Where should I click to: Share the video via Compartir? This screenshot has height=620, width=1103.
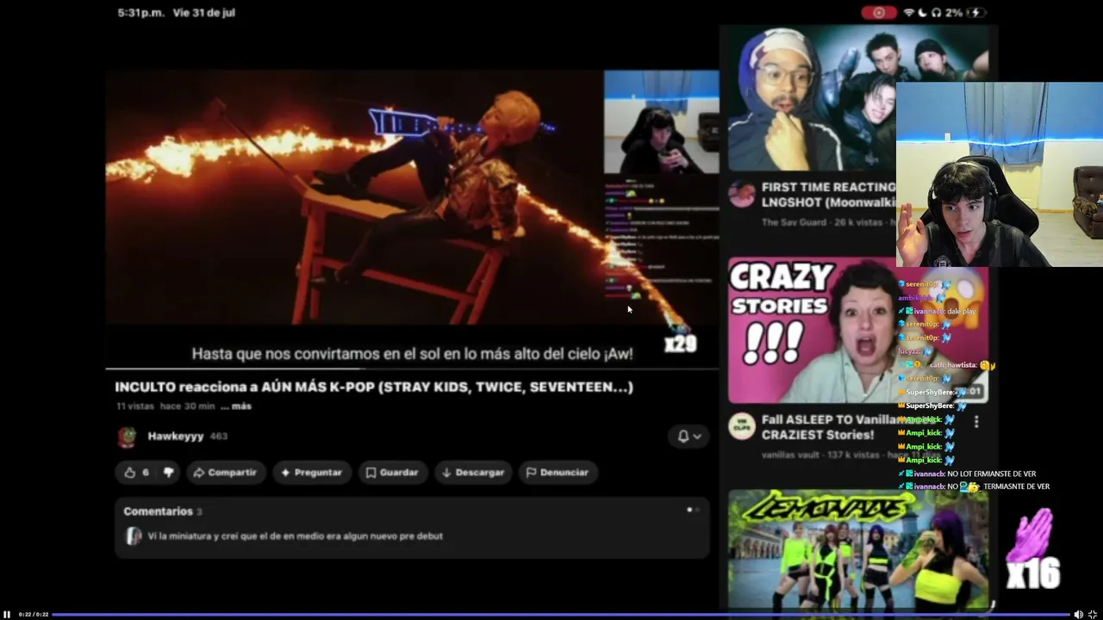pyautogui.click(x=225, y=472)
